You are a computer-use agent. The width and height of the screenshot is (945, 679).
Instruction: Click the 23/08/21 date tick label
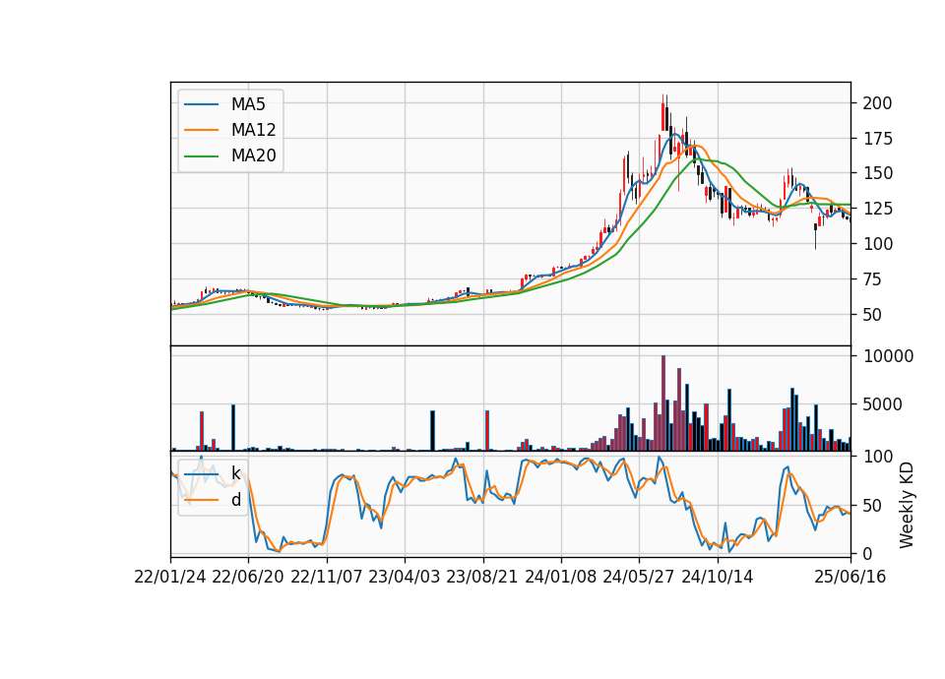pyautogui.click(x=482, y=577)
